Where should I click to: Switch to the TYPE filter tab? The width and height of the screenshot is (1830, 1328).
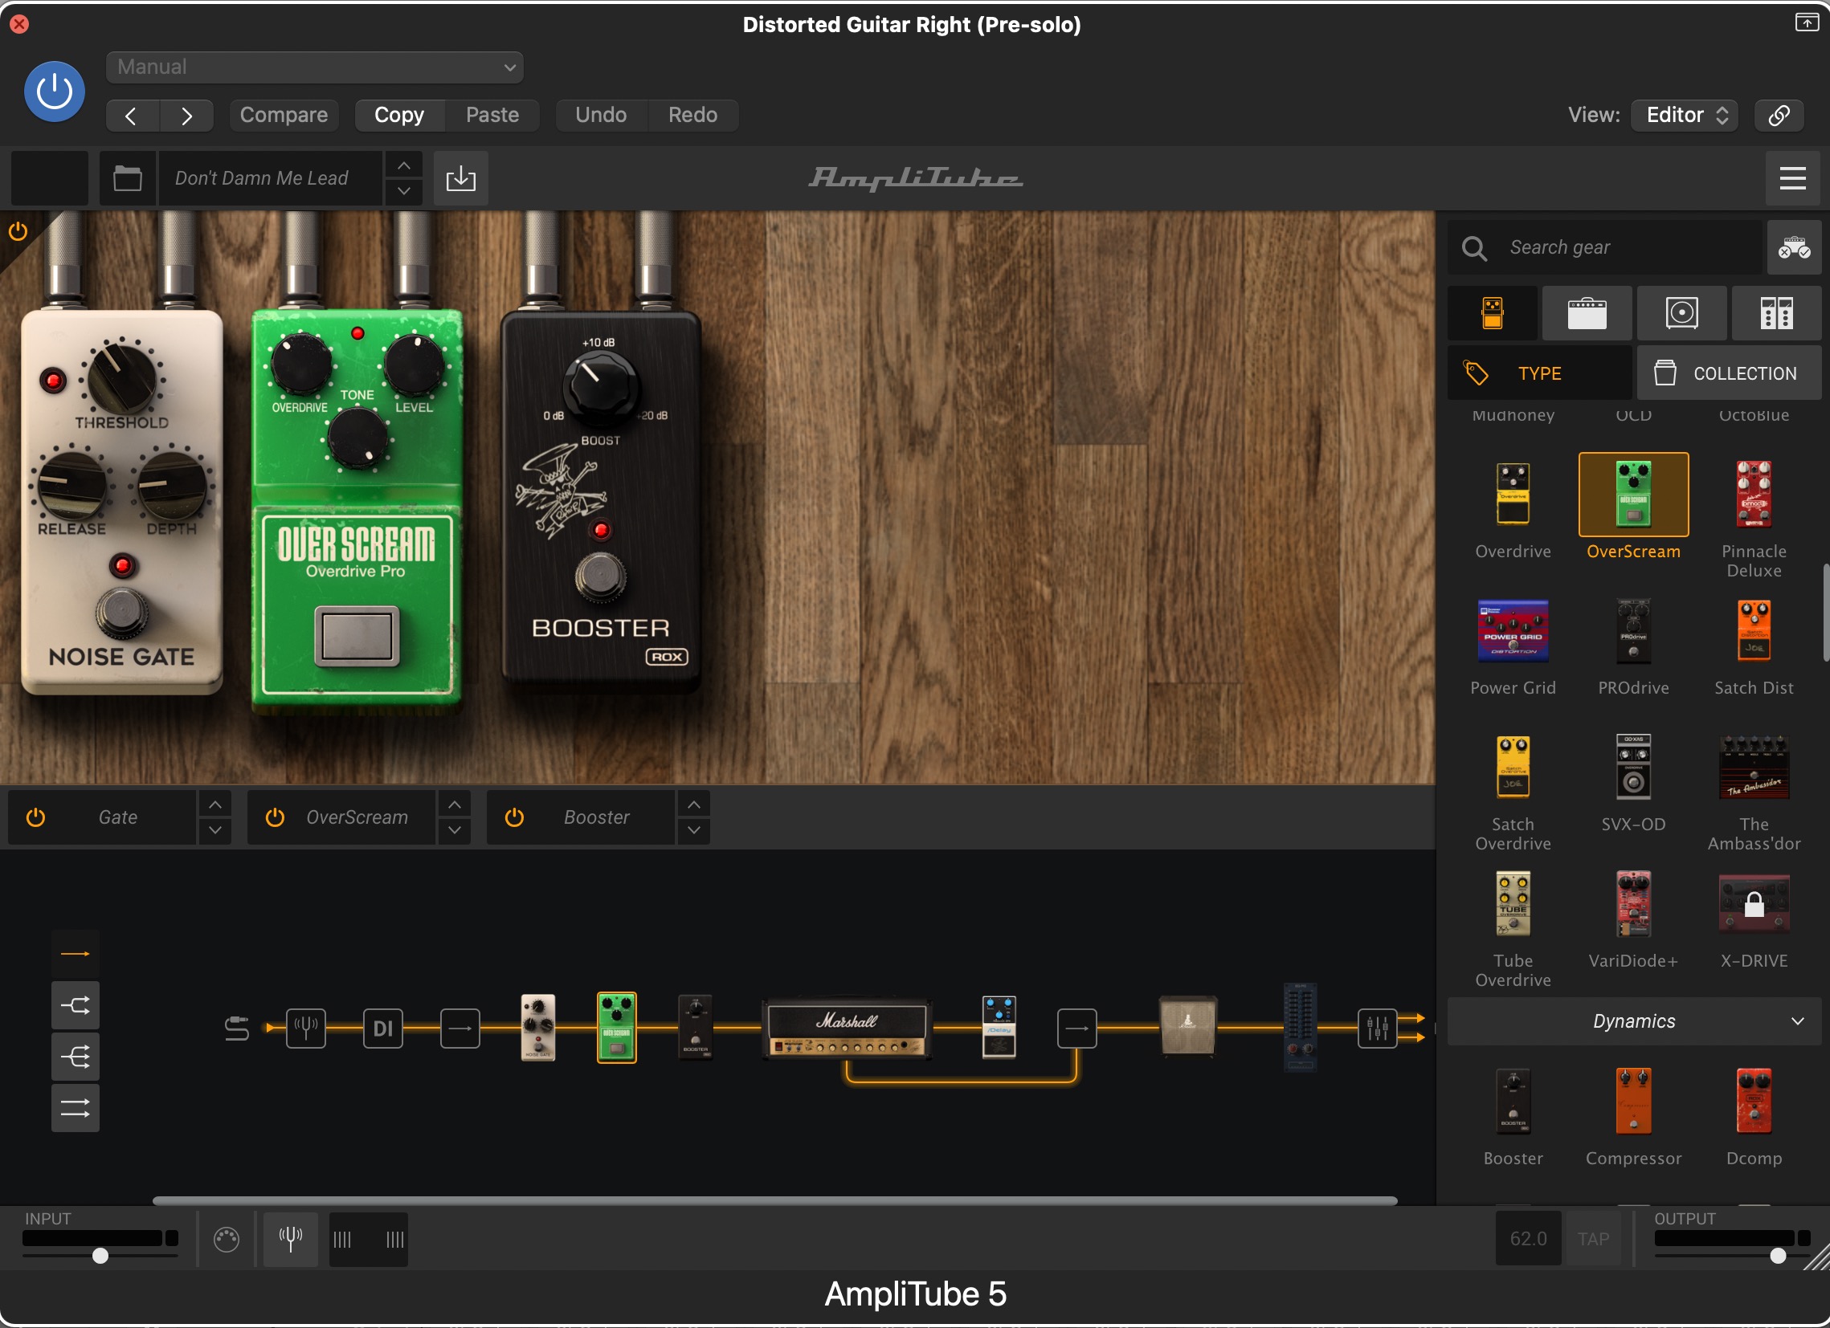[x=1538, y=373]
